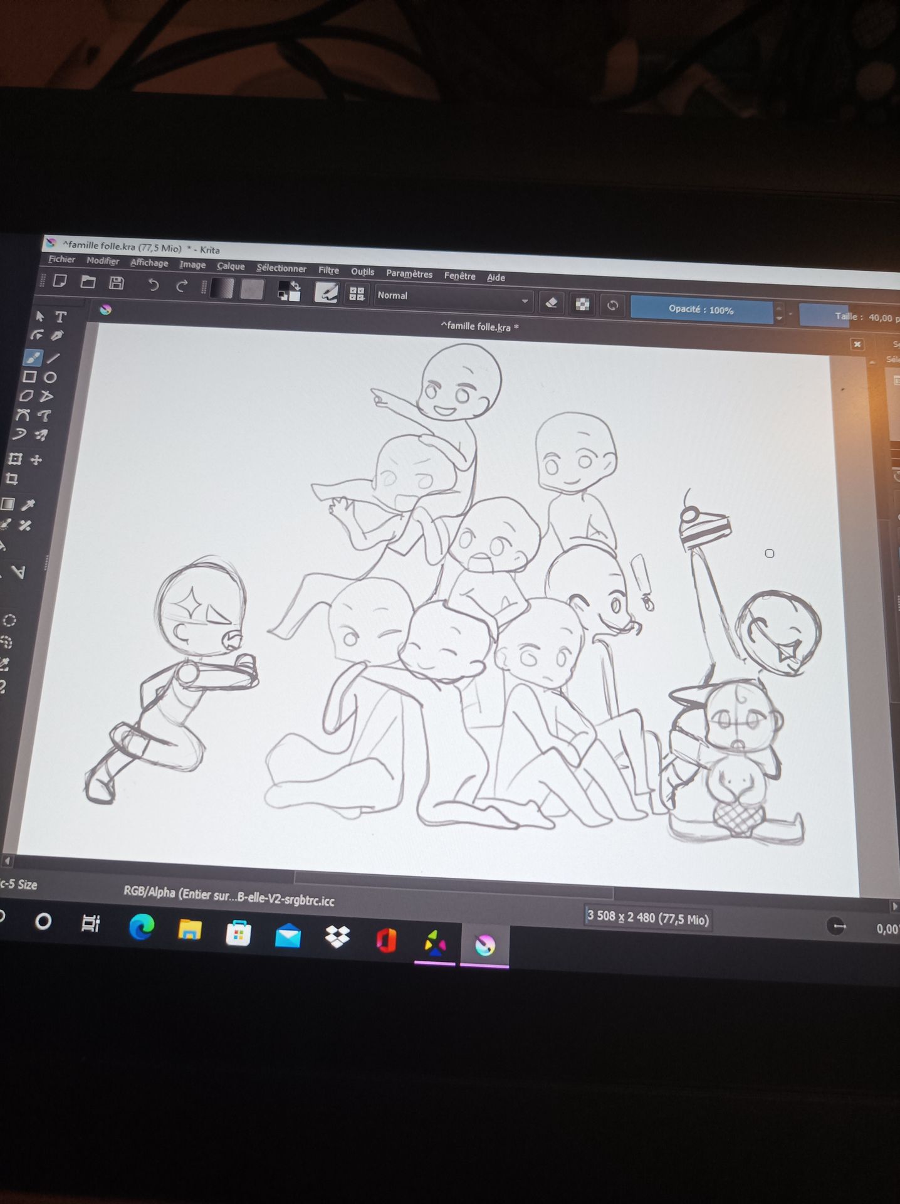Open the Outils menu
The height and width of the screenshot is (1204, 900).
point(362,272)
